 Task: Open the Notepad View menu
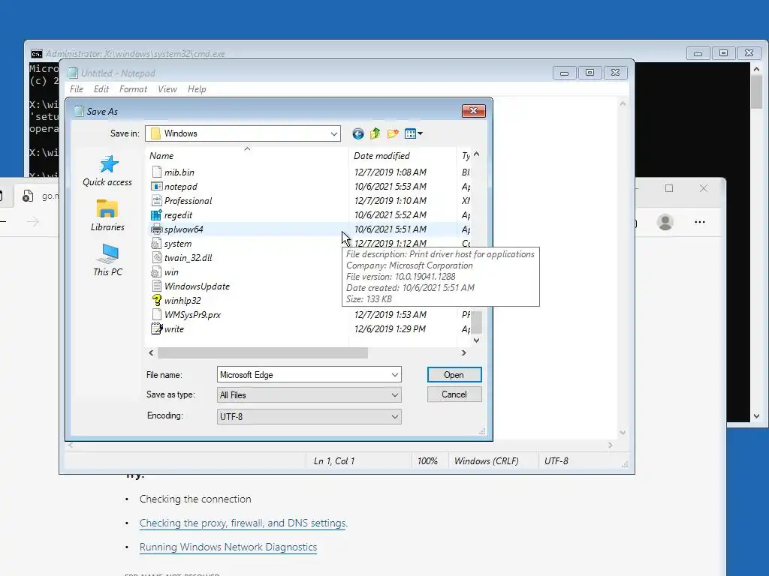167,89
